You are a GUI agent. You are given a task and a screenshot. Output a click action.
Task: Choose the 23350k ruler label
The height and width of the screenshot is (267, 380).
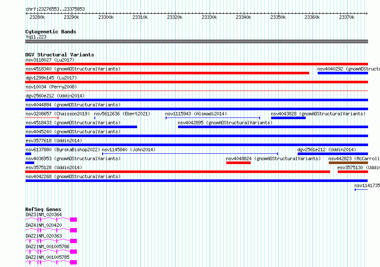pos(278,17)
